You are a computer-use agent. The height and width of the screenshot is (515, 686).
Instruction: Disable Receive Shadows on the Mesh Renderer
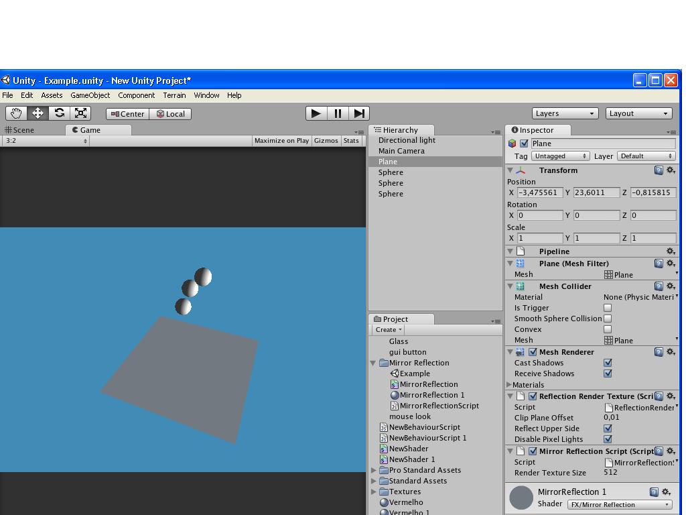(x=608, y=374)
